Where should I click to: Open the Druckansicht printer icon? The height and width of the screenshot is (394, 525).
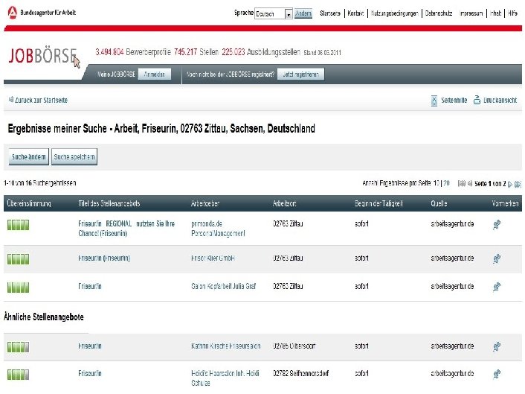click(x=477, y=100)
